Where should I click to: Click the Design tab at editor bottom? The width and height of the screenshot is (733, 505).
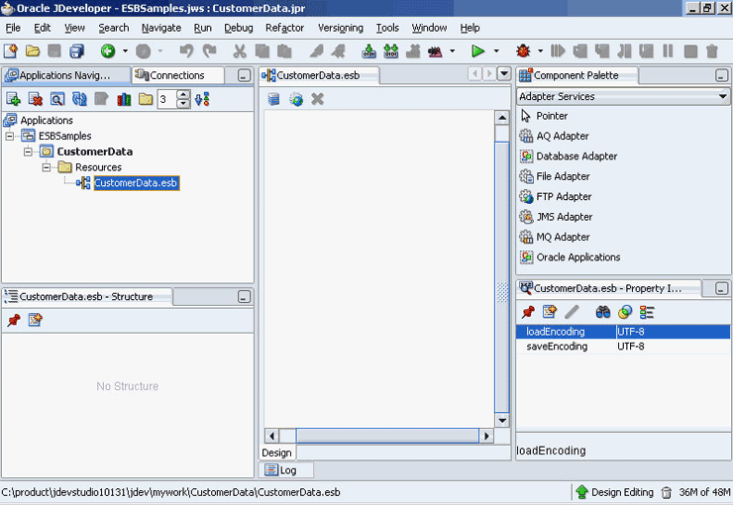coord(276,453)
